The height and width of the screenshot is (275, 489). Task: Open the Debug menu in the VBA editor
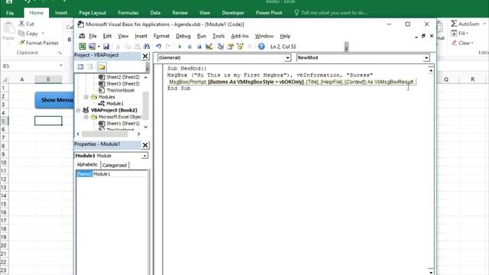coord(183,36)
